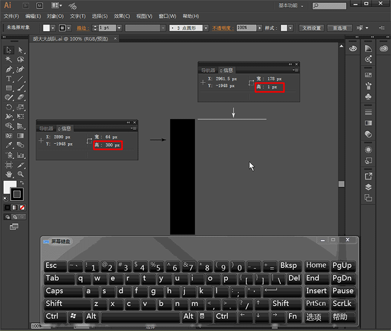Open the Stroke panel icon

(x=368, y=113)
